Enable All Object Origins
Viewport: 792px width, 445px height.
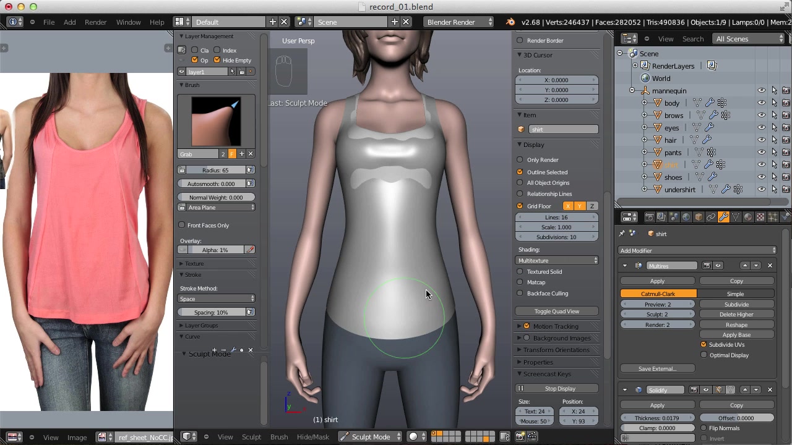pyautogui.click(x=520, y=183)
